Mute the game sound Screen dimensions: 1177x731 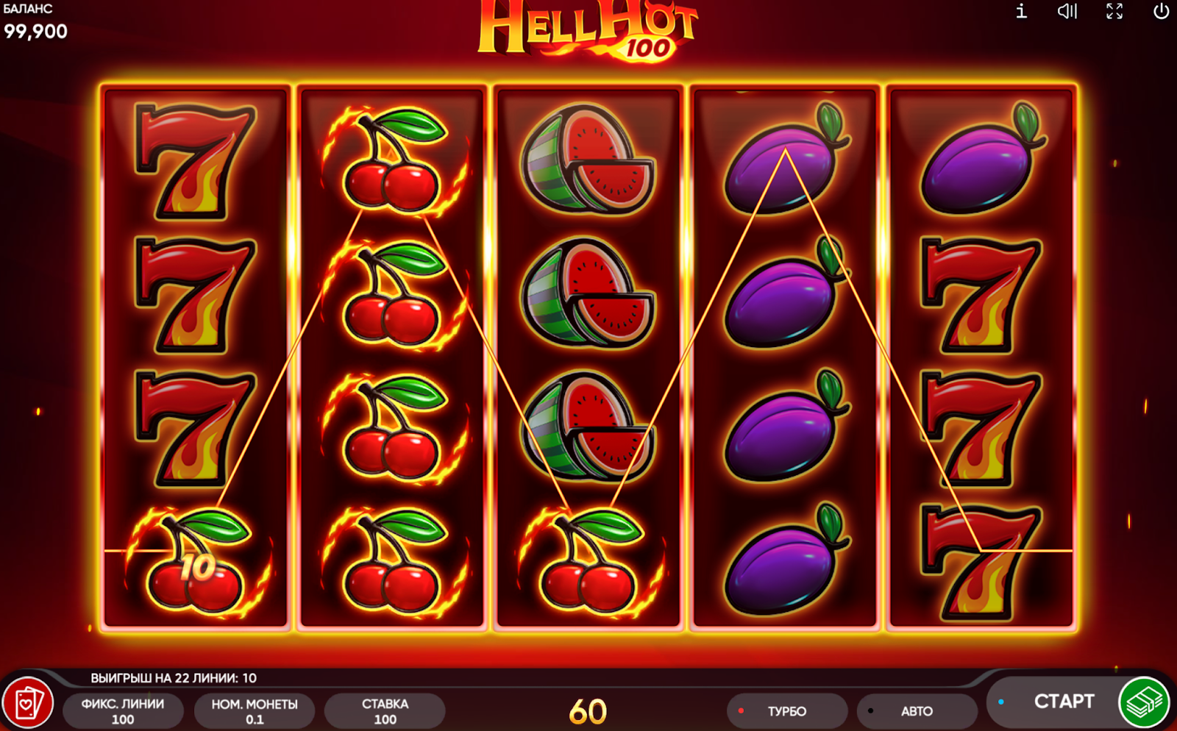click(x=1067, y=11)
